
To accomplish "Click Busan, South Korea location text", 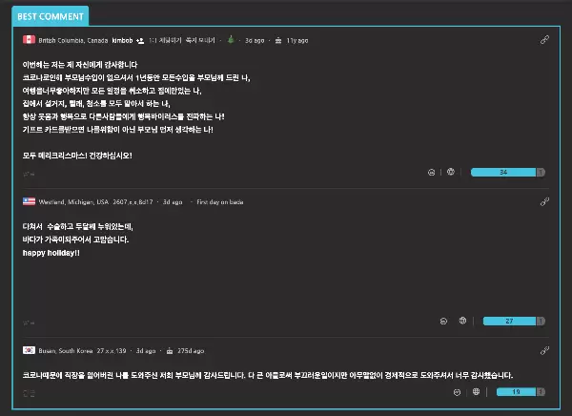I will (65, 350).
